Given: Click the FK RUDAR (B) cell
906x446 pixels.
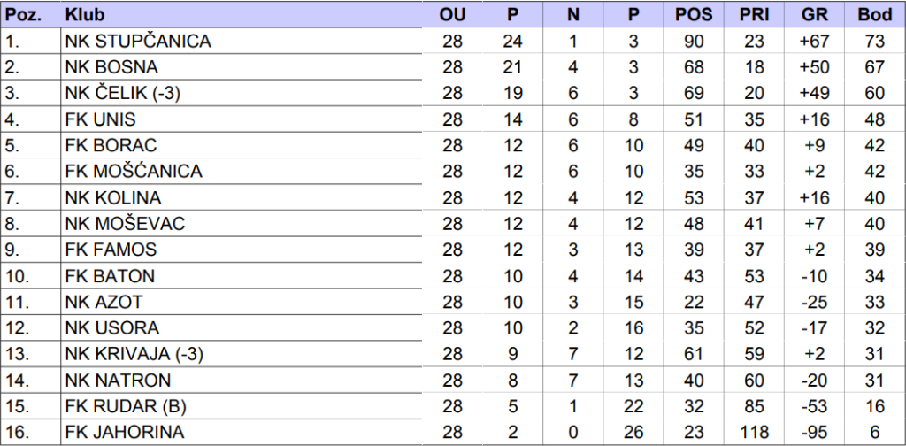Looking at the screenshot, I should point(125,406).
